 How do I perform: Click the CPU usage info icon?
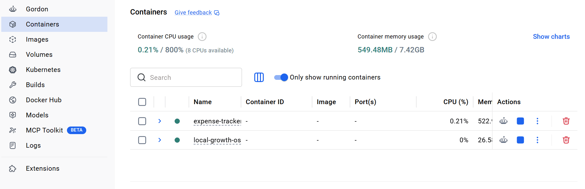click(x=202, y=37)
